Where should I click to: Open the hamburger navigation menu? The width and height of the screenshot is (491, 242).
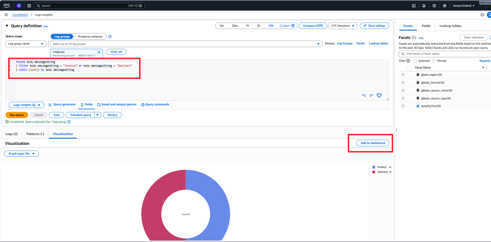(6, 15)
